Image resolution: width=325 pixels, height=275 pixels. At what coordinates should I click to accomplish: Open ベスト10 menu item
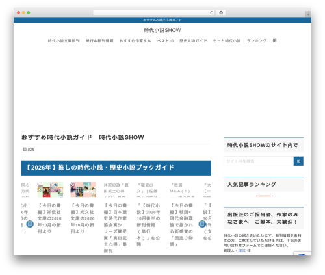click(x=165, y=41)
